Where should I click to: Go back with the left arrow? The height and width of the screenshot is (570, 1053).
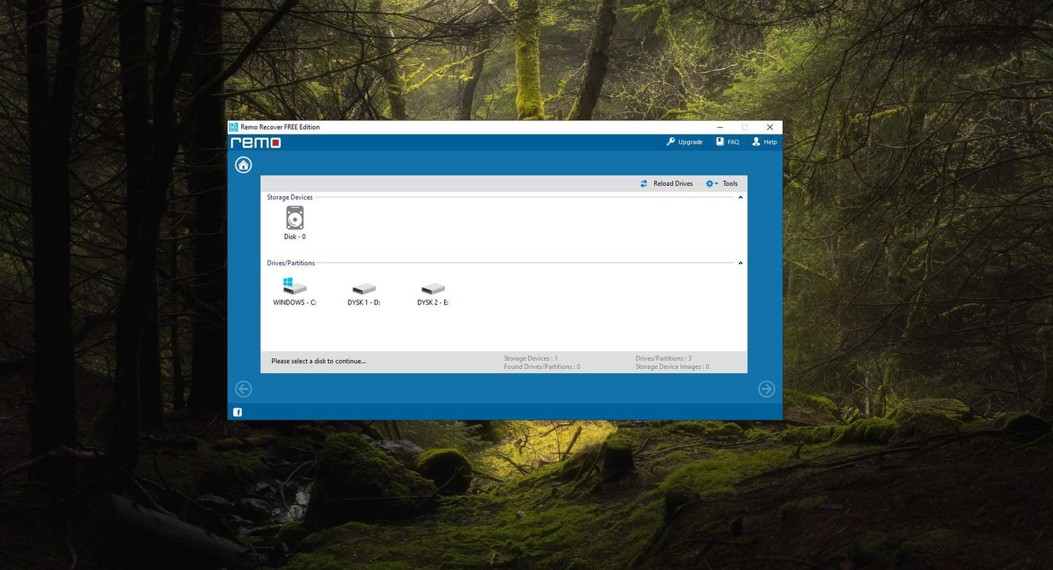click(243, 389)
